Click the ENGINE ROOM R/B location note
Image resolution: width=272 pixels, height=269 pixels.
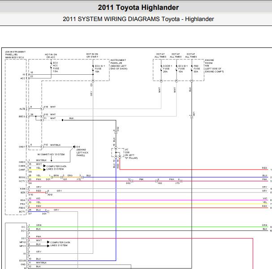(214, 66)
